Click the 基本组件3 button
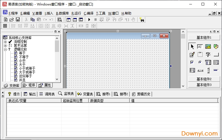This screenshot has height=140, width=222. click(x=204, y=85)
